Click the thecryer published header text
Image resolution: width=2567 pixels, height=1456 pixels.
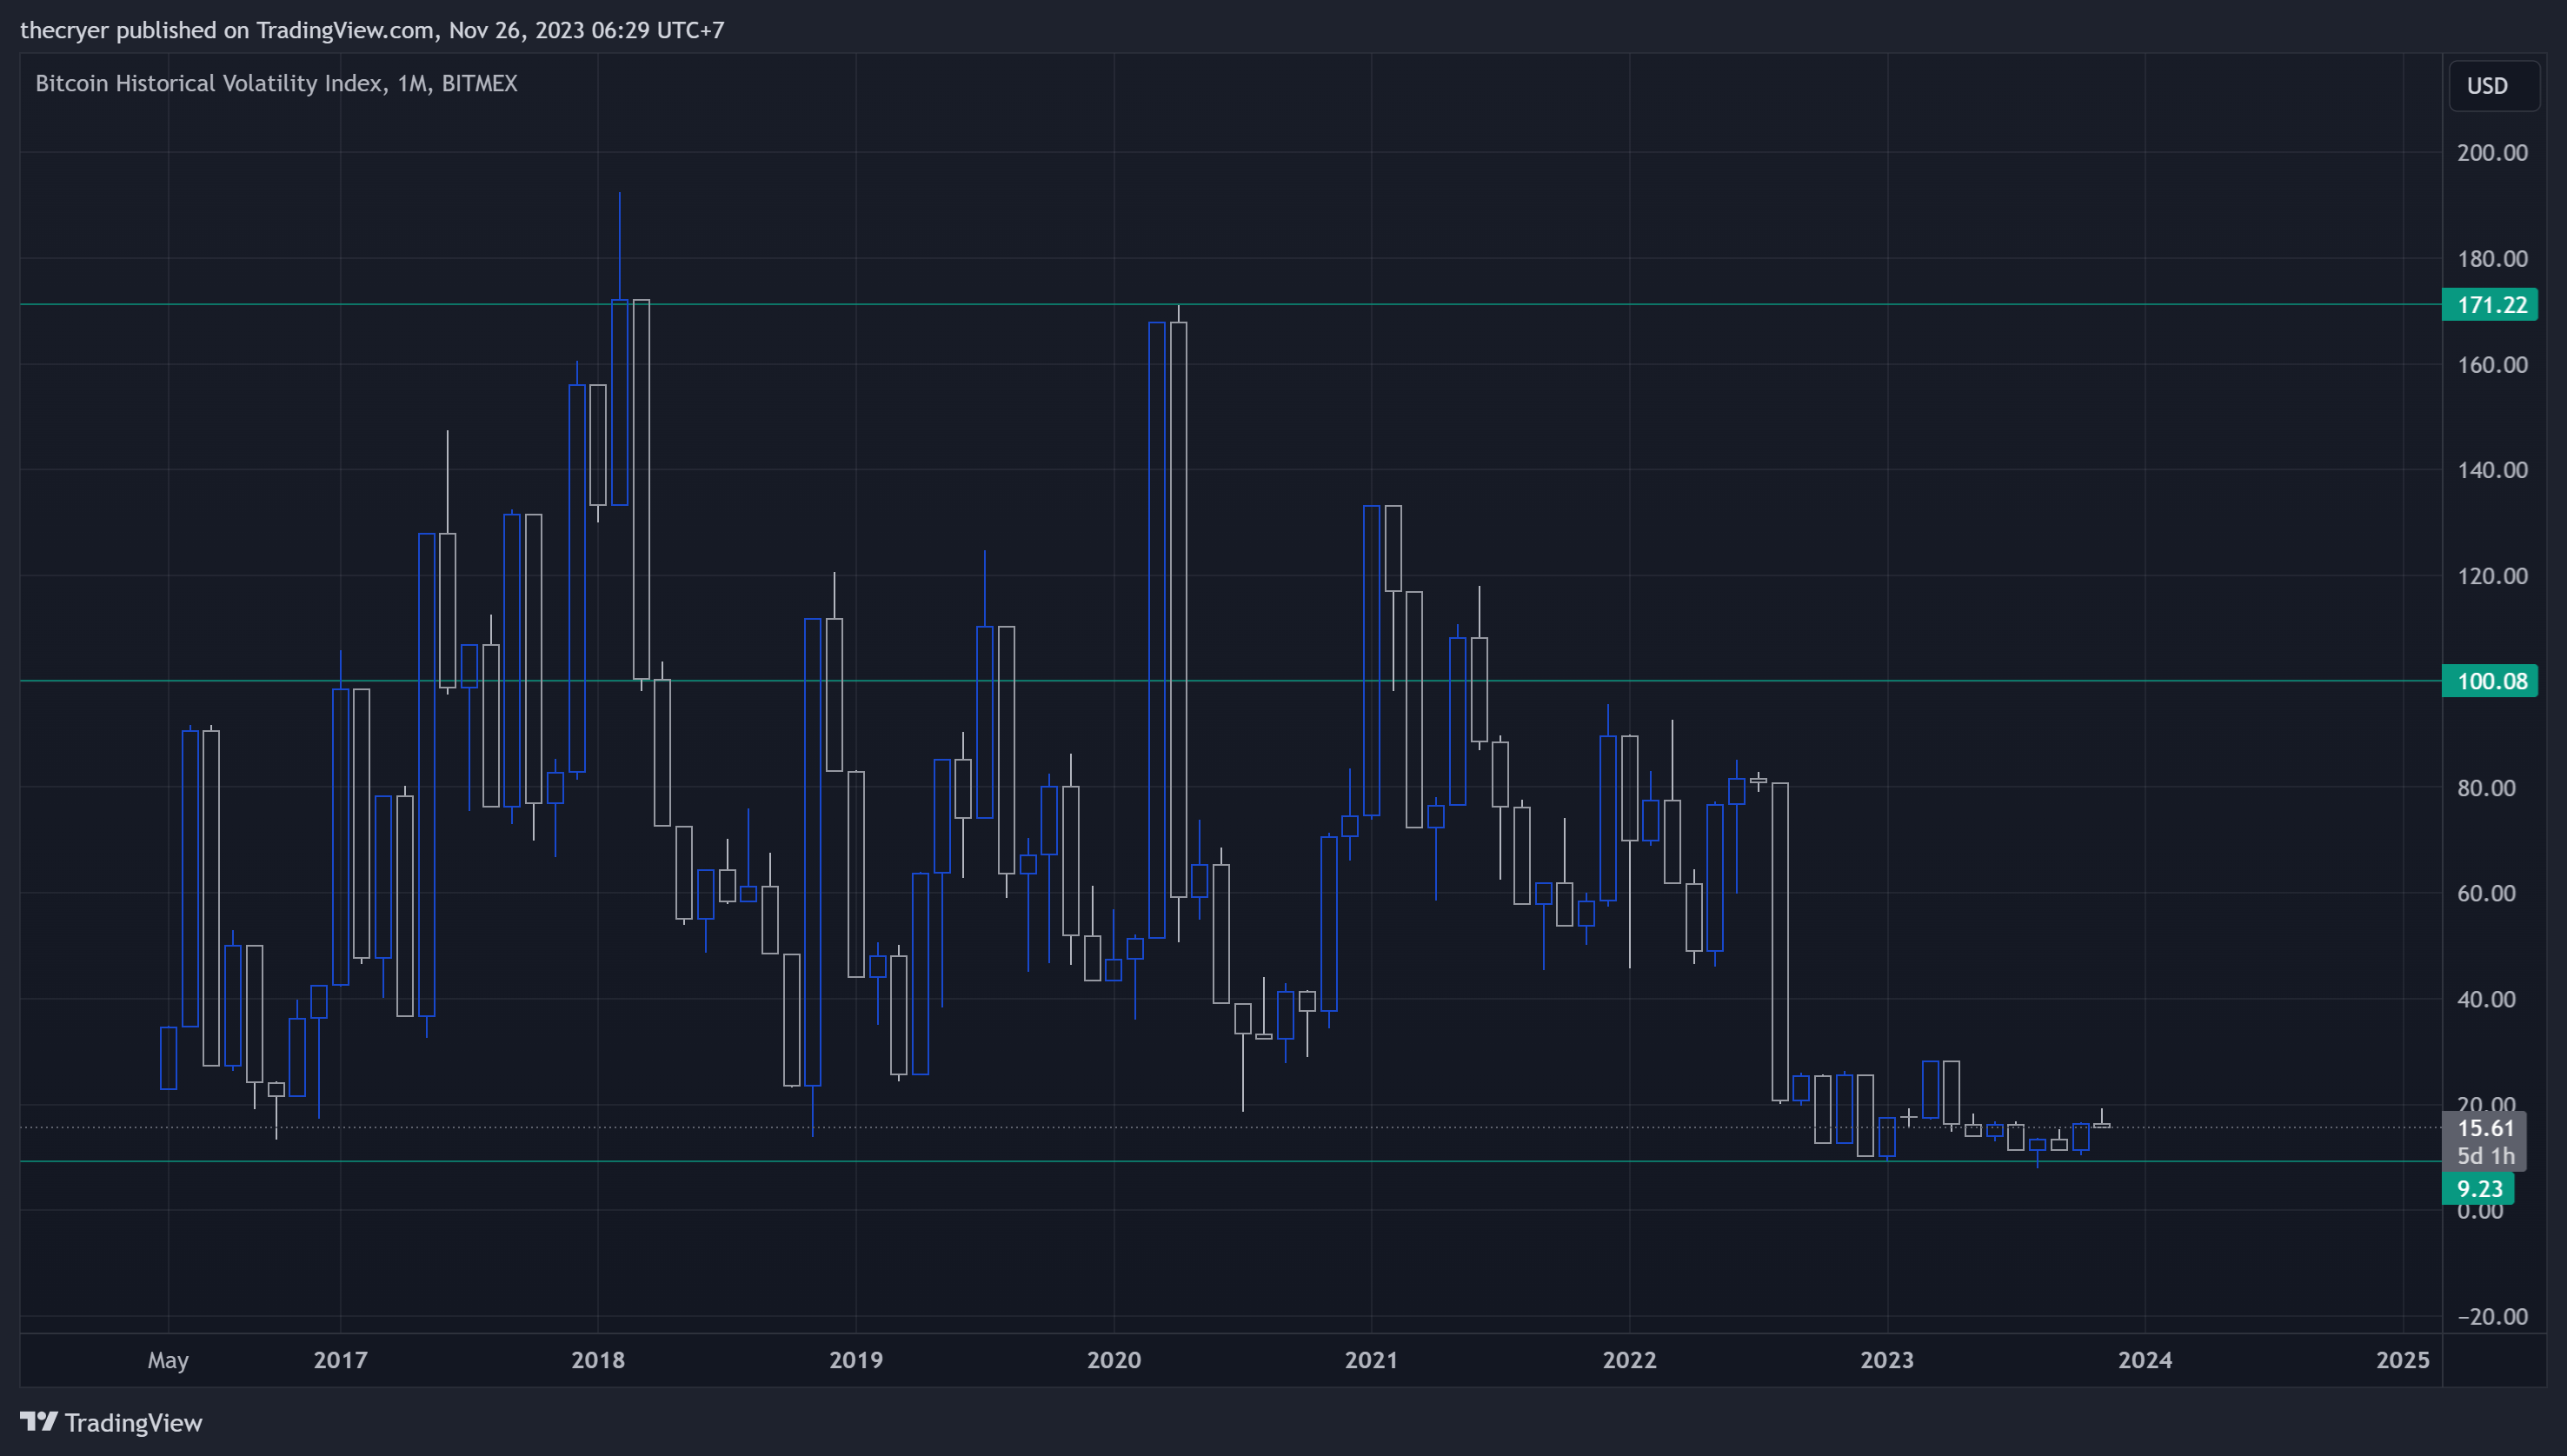(372, 30)
